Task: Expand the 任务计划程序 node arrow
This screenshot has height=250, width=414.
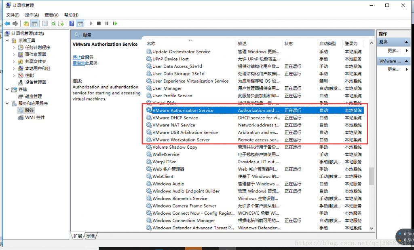Action: [14, 48]
